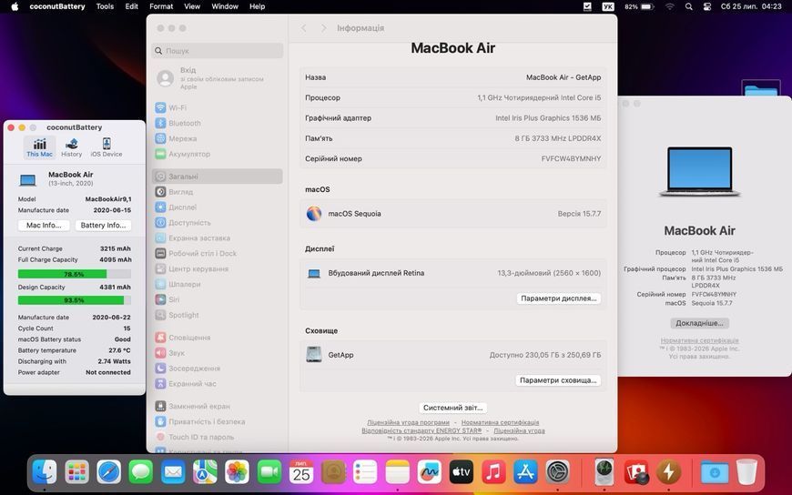The image size is (792, 495).
Task: Open the Tools menu
Action: click(x=105, y=6)
